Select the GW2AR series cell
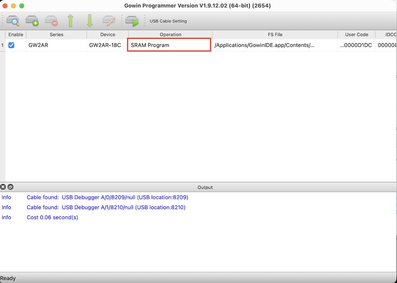The image size is (397, 283). (x=56, y=45)
